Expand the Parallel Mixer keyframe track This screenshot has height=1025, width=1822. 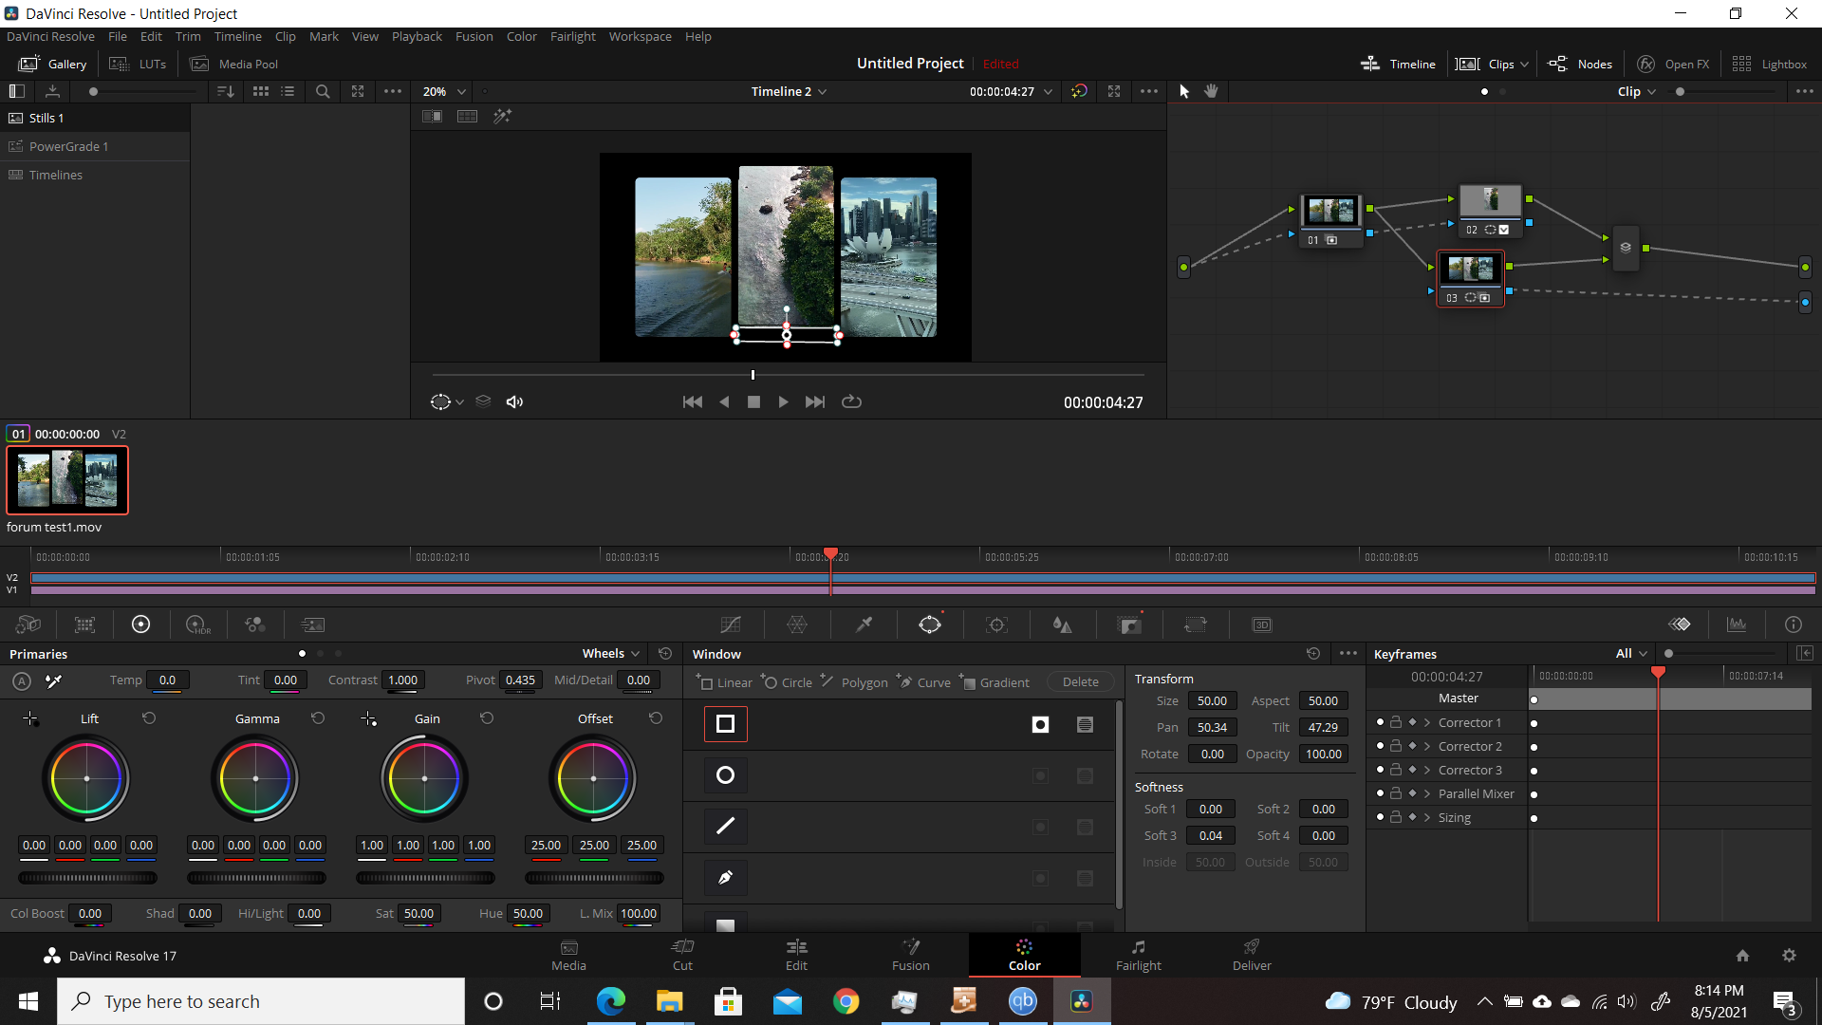[1427, 793]
